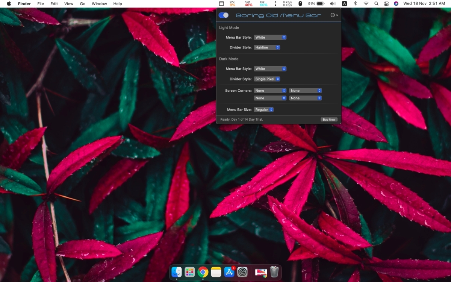451x282 pixels.
Task: Click the 91% battery icon in the menu bar
Action: pyautogui.click(x=315, y=3)
